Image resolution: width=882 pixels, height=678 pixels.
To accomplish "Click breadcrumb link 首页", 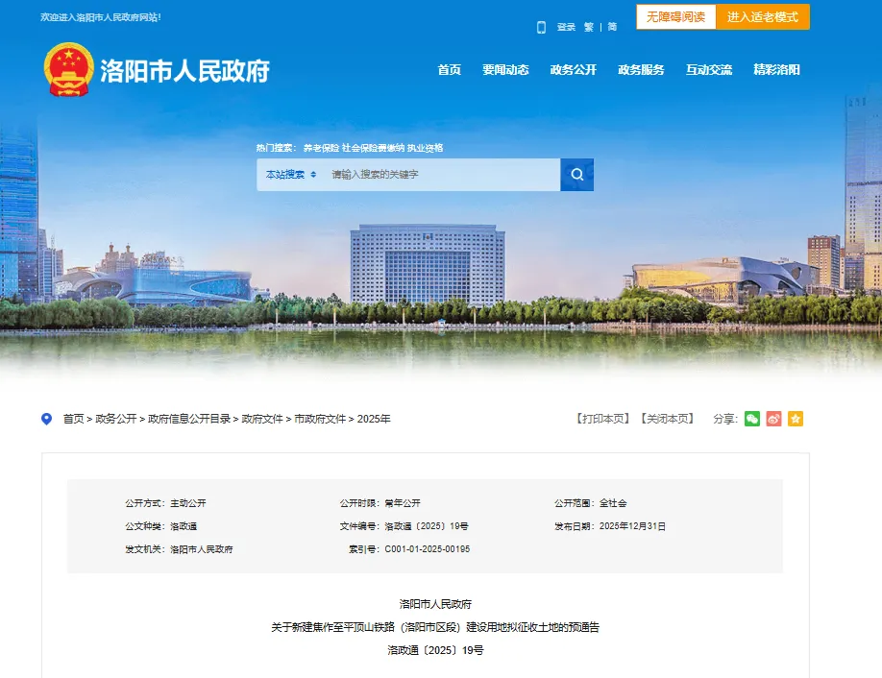I will click(73, 419).
